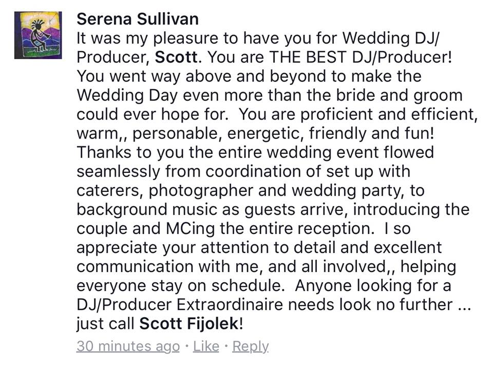Like Serena Sullivan's comment
This screenshot has height=368, width=493.
click(206, 346)
